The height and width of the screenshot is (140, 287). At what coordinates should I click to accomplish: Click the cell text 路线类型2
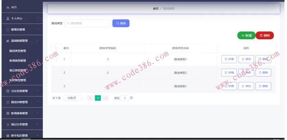pyautogui.click(x=180, y=73)
